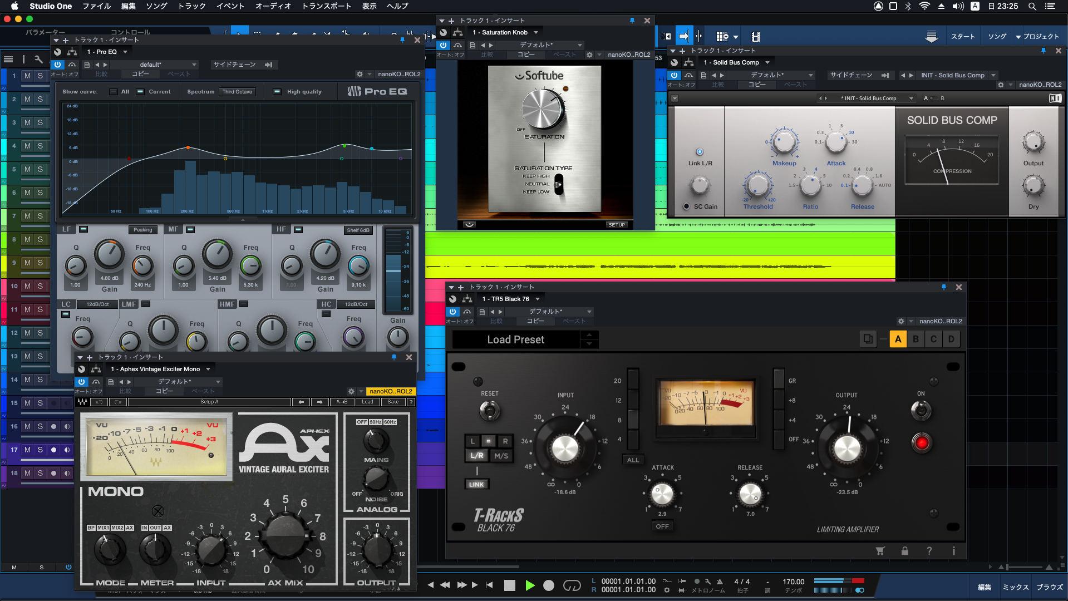Enable the Pro EQ HF band
The height and width of the screenshot is (601, 1068).
298,229
